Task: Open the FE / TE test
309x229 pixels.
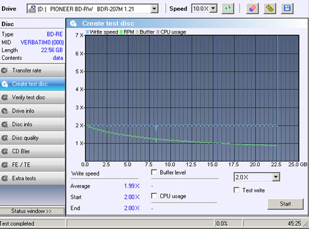Action: click(32, 165)
